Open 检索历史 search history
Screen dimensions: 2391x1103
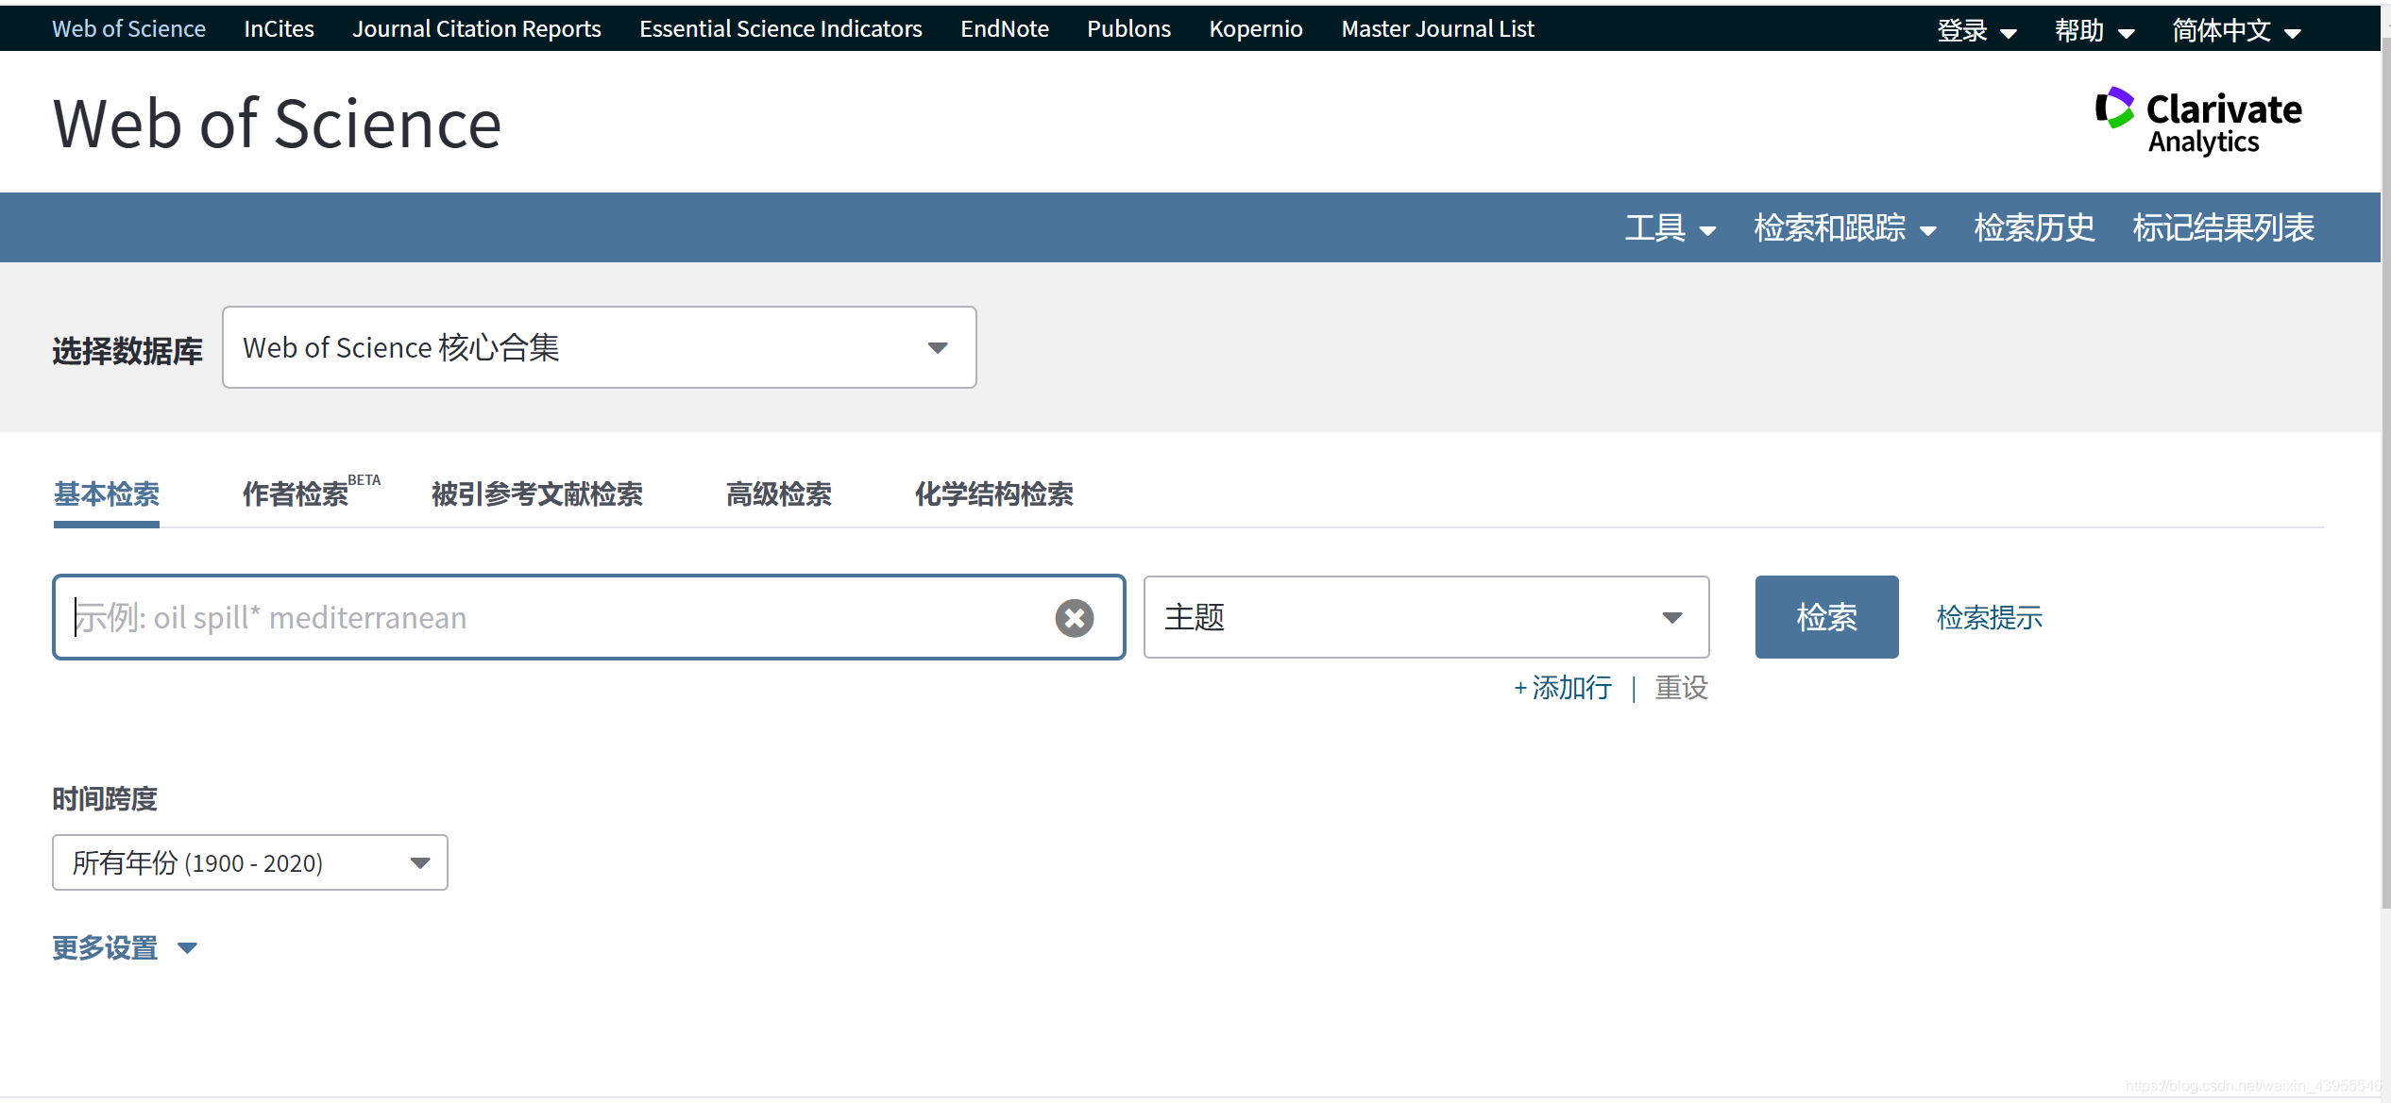coord(2034,227)
